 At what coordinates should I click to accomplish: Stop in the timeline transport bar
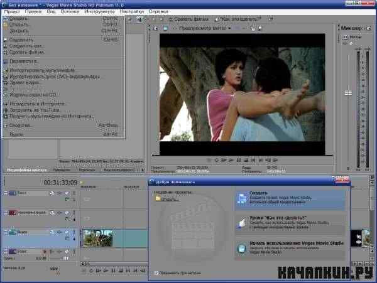coord(121,270)
